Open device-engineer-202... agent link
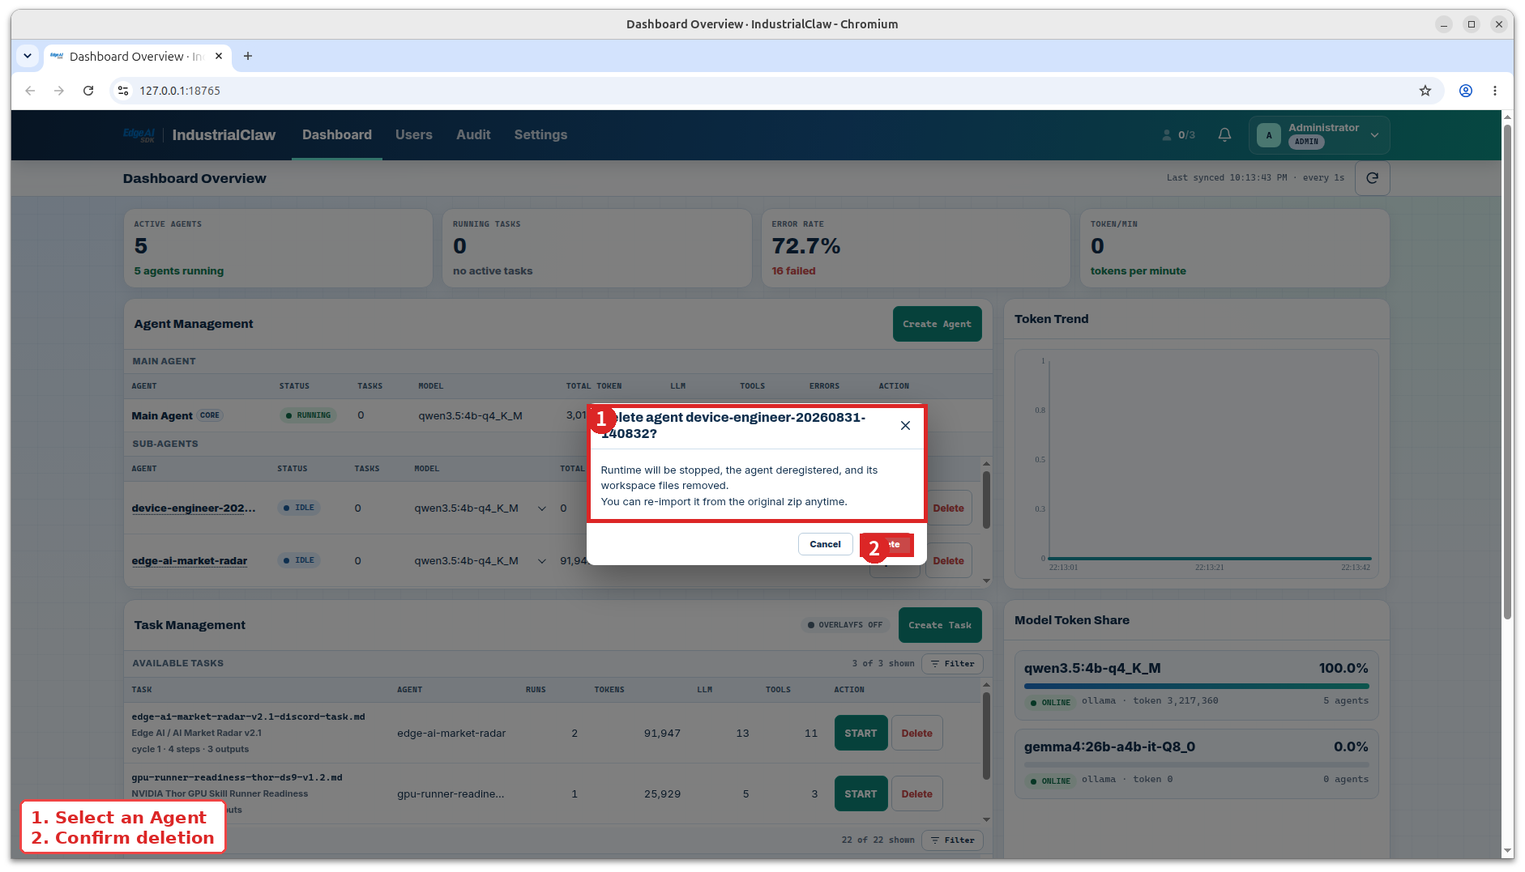Screen dimensions: 1525x872 pos(194,508)
